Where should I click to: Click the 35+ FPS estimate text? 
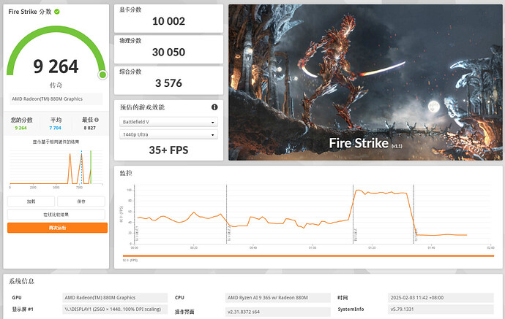(x=168, y=150)
